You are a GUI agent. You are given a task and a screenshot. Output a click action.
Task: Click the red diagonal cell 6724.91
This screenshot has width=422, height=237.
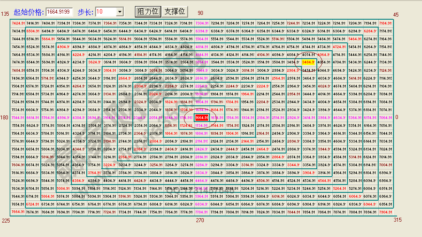pyautogui.click(x=33, y=204)
